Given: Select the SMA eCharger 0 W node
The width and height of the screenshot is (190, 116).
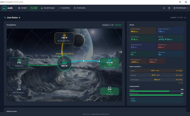Looking at the screenshot, I should click(19, 90).
